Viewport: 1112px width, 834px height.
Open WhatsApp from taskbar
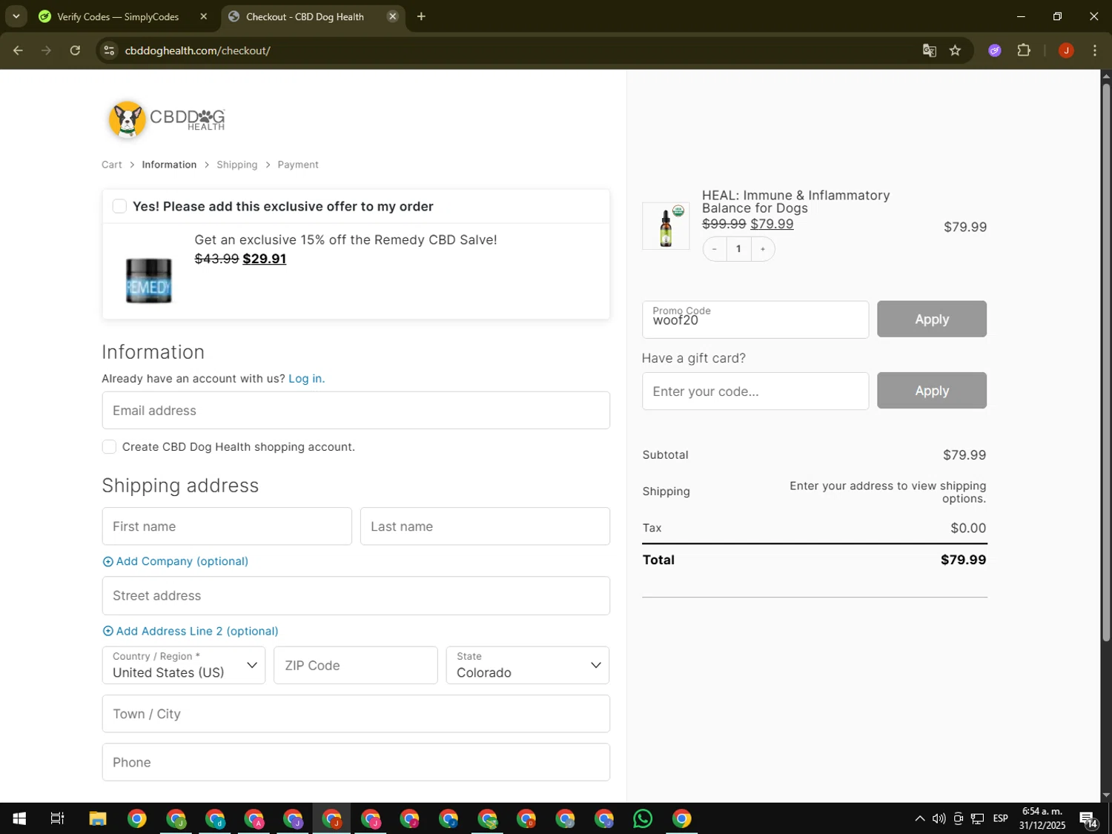(x=643, y=818)
